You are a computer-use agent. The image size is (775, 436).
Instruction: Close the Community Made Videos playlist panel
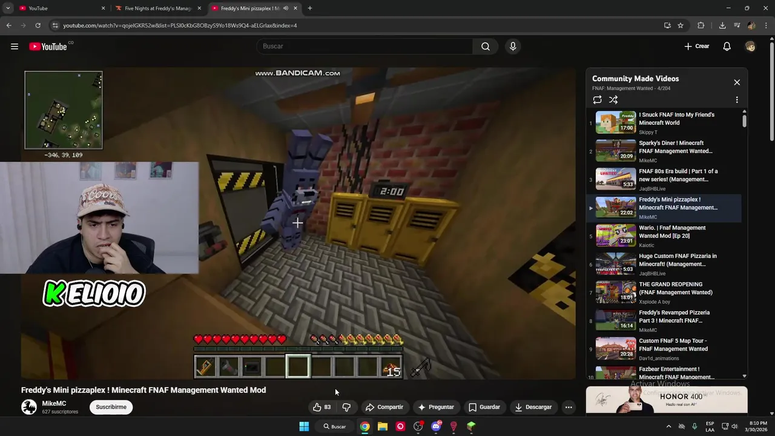(737, 82)
